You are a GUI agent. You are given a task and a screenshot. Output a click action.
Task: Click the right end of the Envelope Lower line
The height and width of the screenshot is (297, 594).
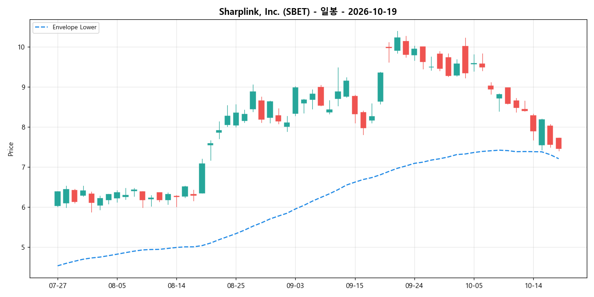pos(558,158)
